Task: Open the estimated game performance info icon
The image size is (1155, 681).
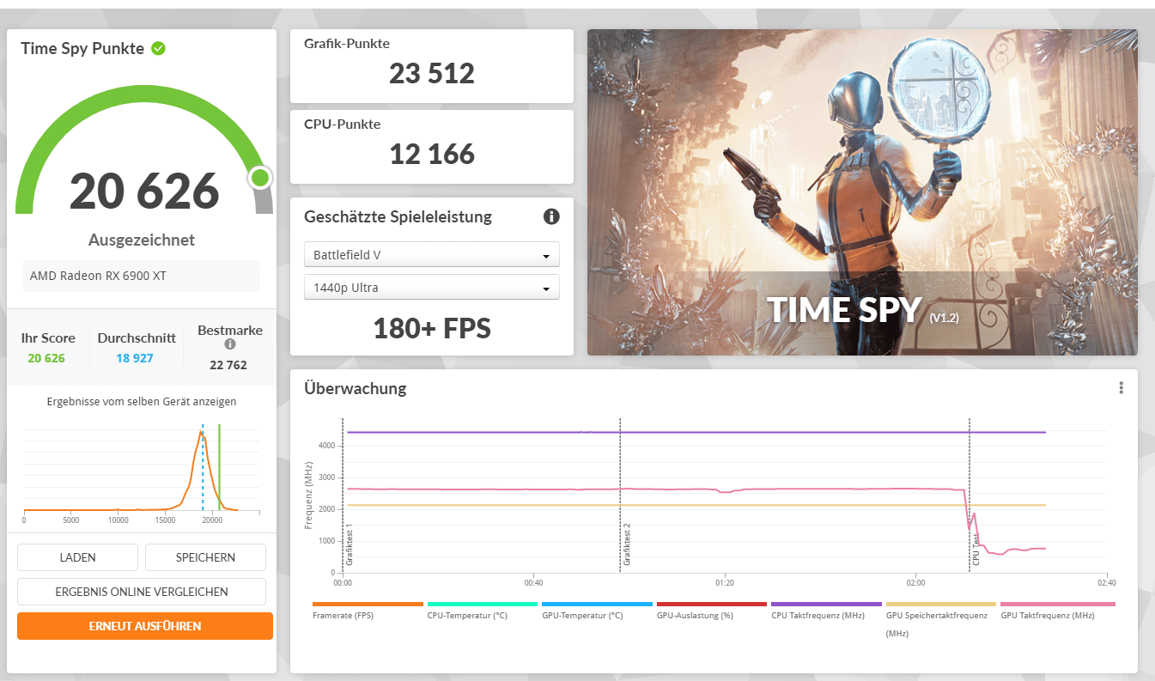Action: (551, 216)
